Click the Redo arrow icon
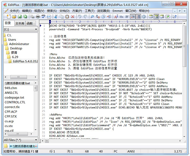 click(x=85, y=16)
